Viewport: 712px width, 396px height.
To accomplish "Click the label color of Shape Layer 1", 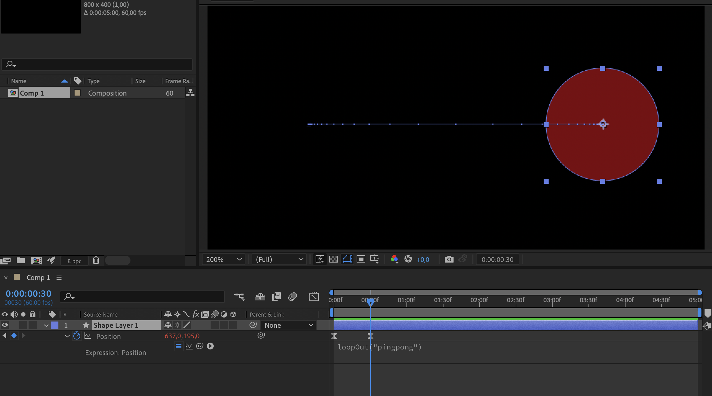I will tap(55, 325).
